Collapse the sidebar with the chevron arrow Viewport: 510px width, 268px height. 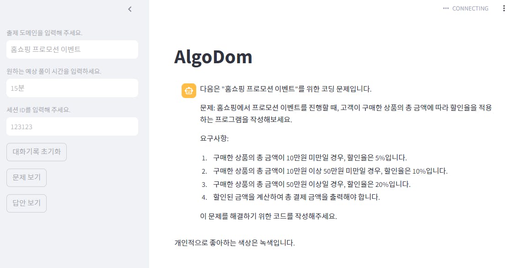pyautogui.click(x=130, y=9)
